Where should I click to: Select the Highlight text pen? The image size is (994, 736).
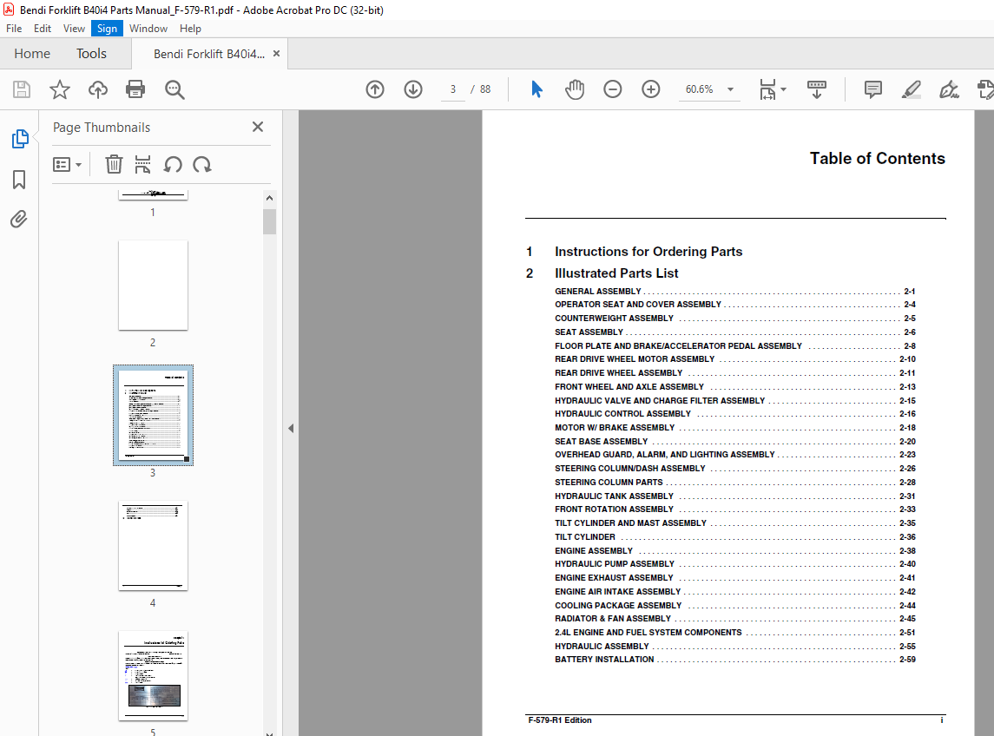coord(911,89)
